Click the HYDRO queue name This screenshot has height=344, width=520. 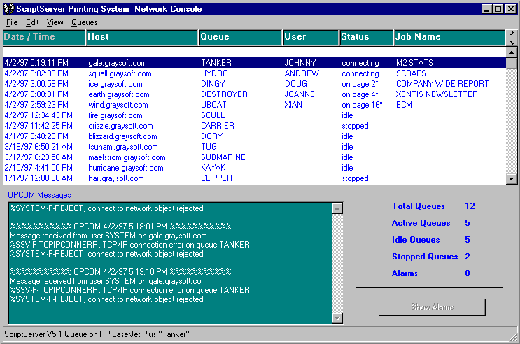(214, 73)
